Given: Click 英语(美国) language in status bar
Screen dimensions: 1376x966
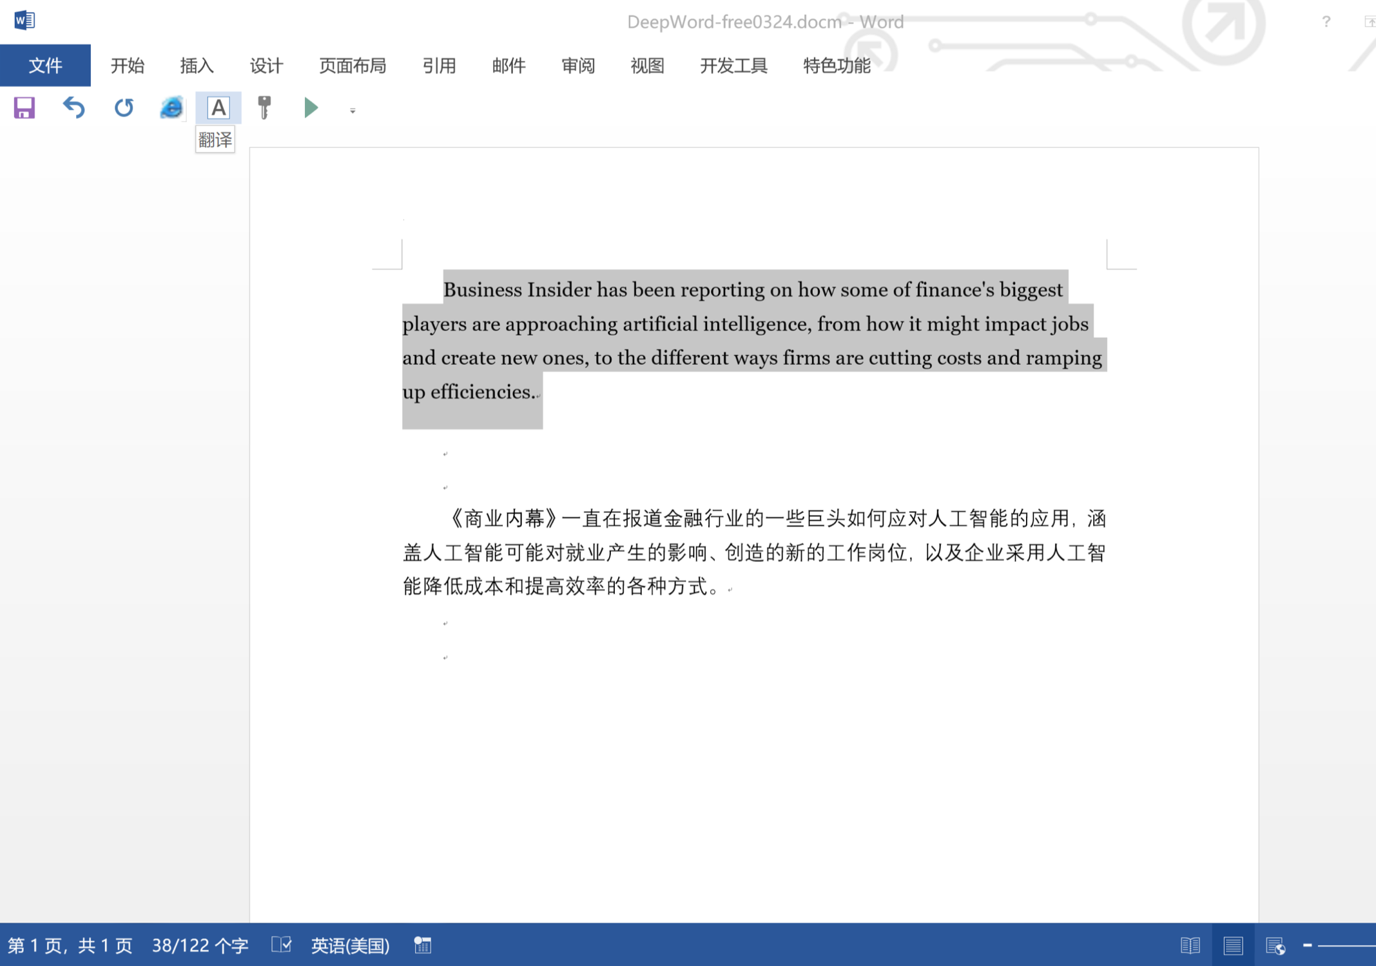Looking at the screenshot, I should point(350,945).
